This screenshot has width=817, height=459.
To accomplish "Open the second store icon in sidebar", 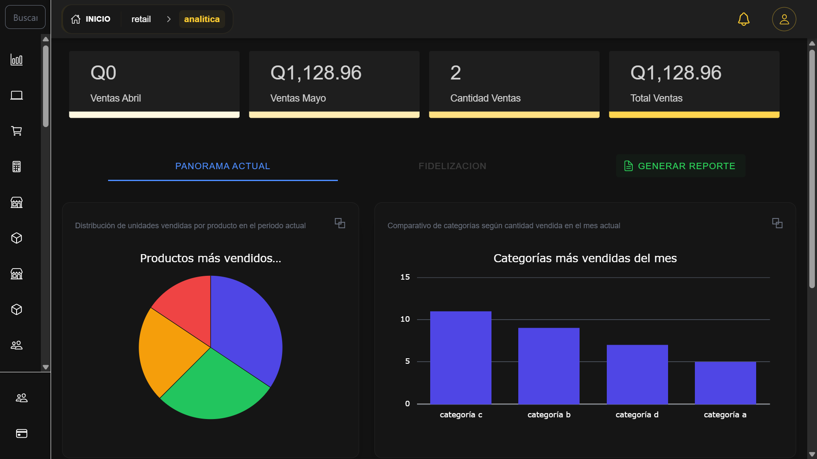I will (x=17, y=274).
